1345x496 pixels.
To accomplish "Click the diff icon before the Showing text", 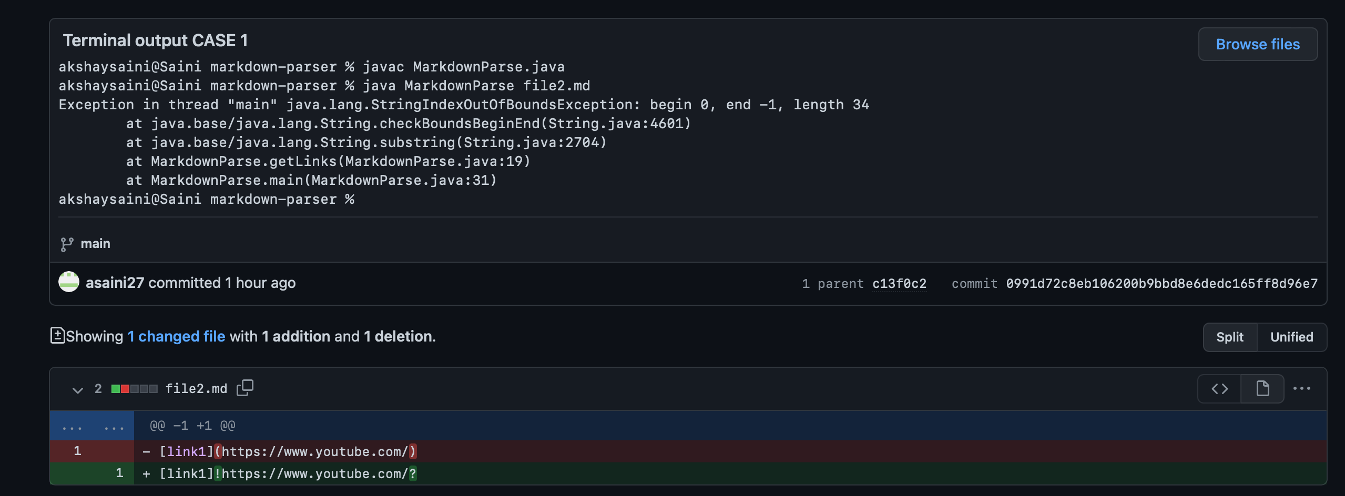I will click(58, 335).
